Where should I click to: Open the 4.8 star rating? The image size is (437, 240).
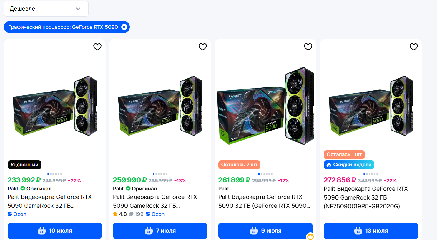click(x=120, y=214)
